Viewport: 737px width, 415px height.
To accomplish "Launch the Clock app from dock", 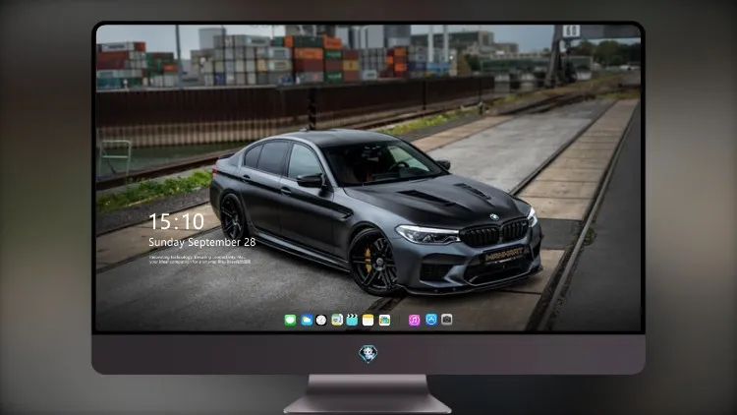I will tap(321, 320).
